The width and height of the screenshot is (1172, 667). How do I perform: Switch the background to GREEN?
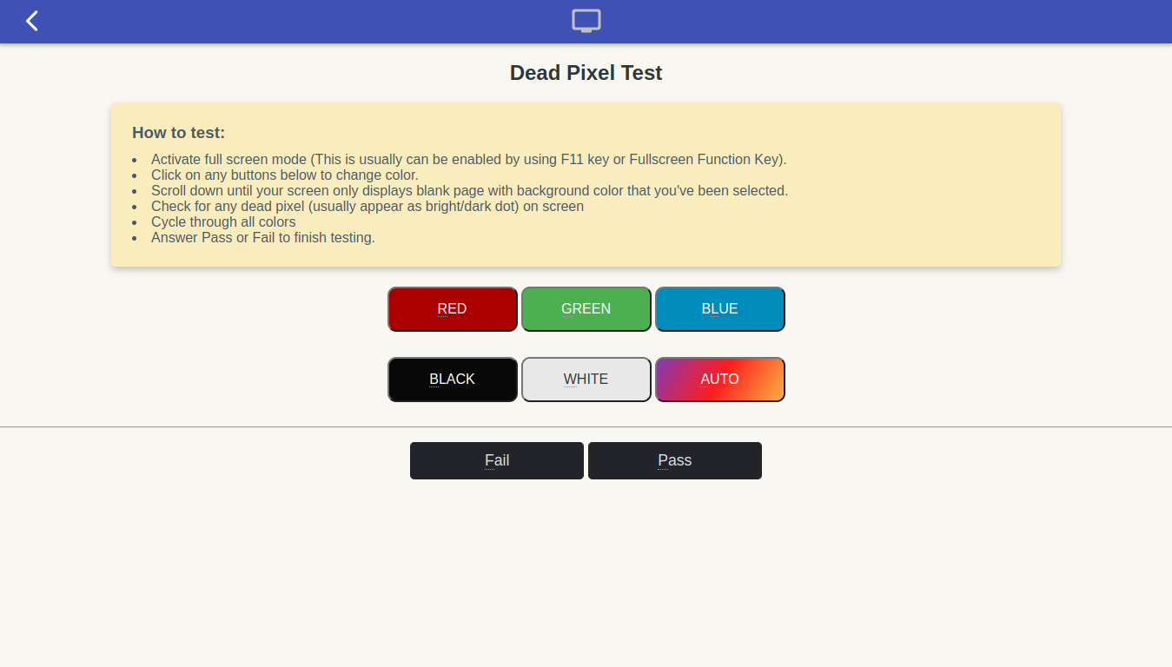(586, 309)
